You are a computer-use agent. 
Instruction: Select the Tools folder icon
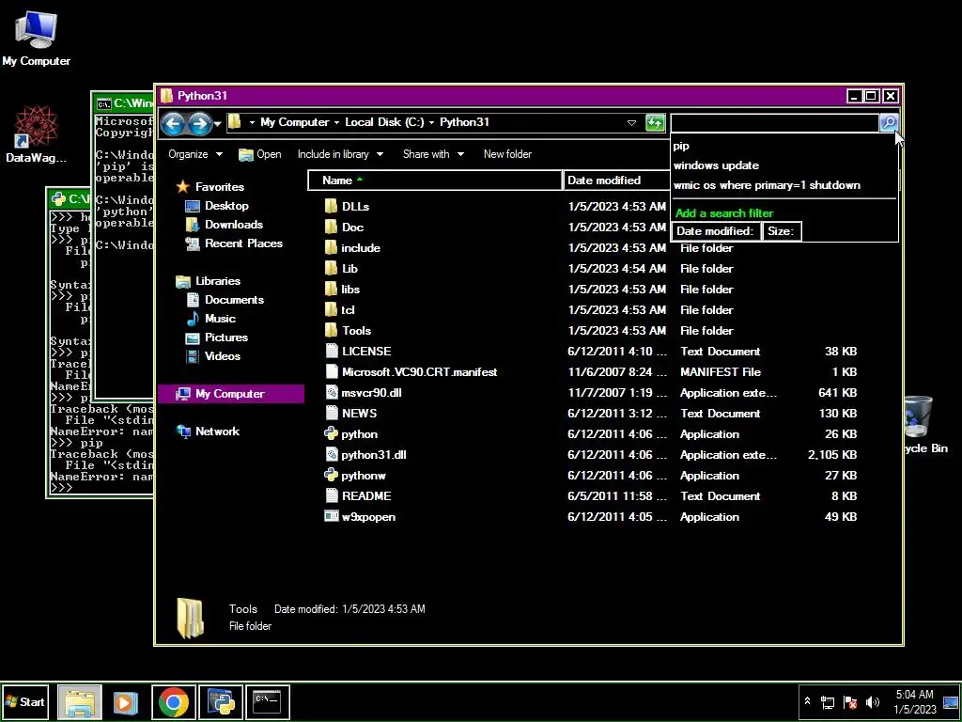point(332,330)
